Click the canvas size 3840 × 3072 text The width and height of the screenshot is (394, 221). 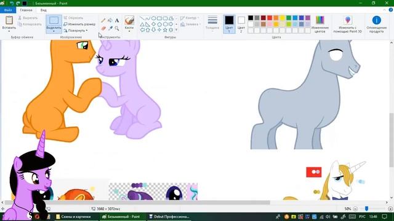(108, 209)
